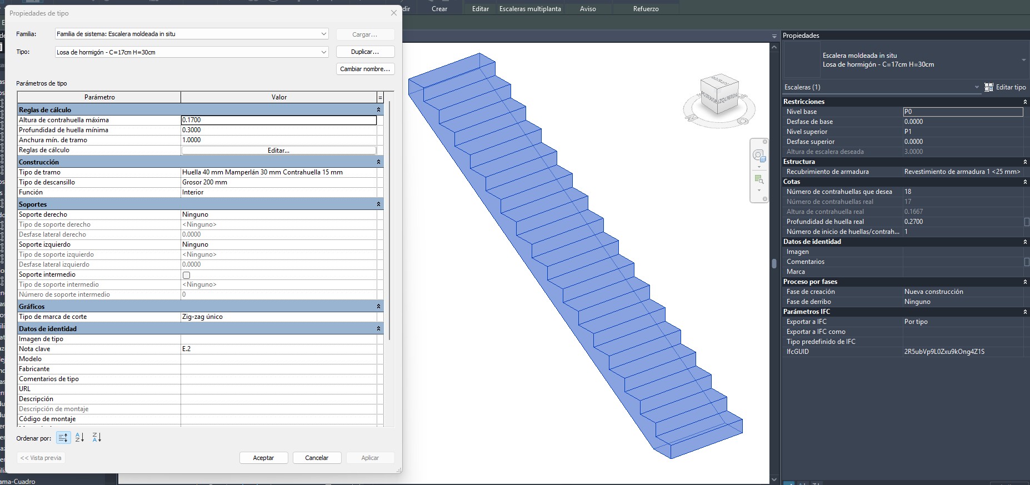Screen dimensions: 1030x485
Task: Open the Escaleras multiplanta ribbon panel
Action: pyautogui.click(x=529, y=9)
